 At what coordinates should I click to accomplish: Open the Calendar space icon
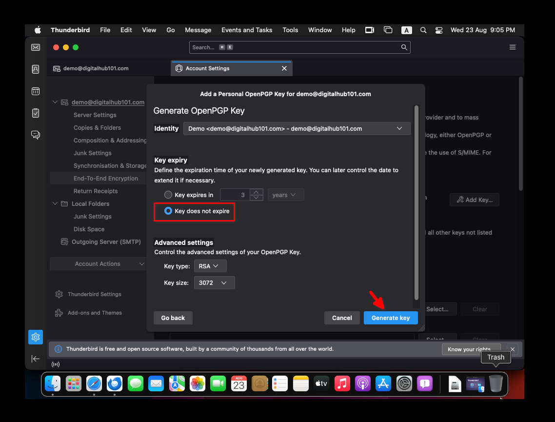(36, 91)
